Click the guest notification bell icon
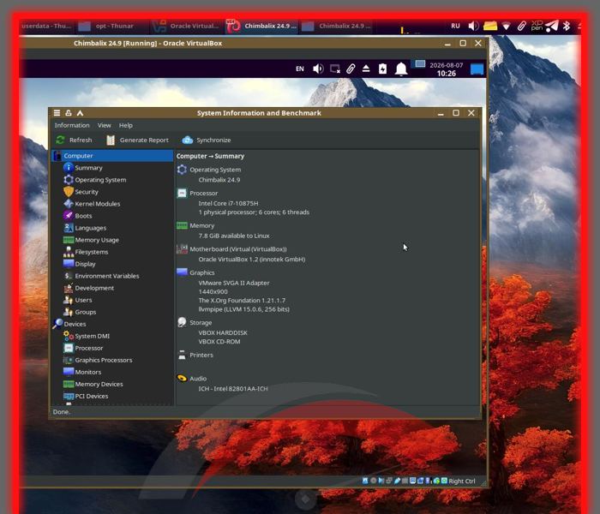The height and width of the screenshot is (514, 600). point(401,69)
